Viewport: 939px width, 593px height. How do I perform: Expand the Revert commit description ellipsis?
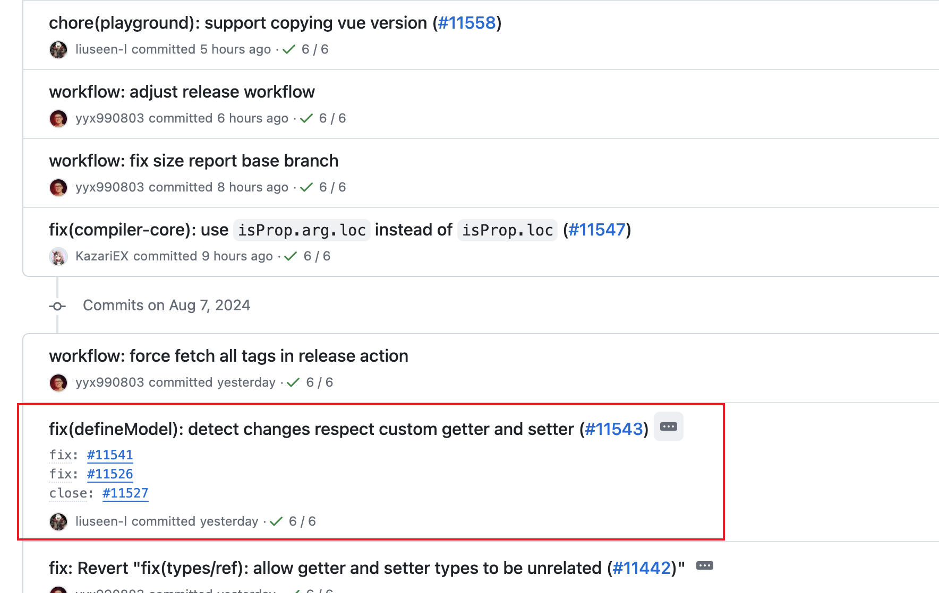tap(704, 566)
